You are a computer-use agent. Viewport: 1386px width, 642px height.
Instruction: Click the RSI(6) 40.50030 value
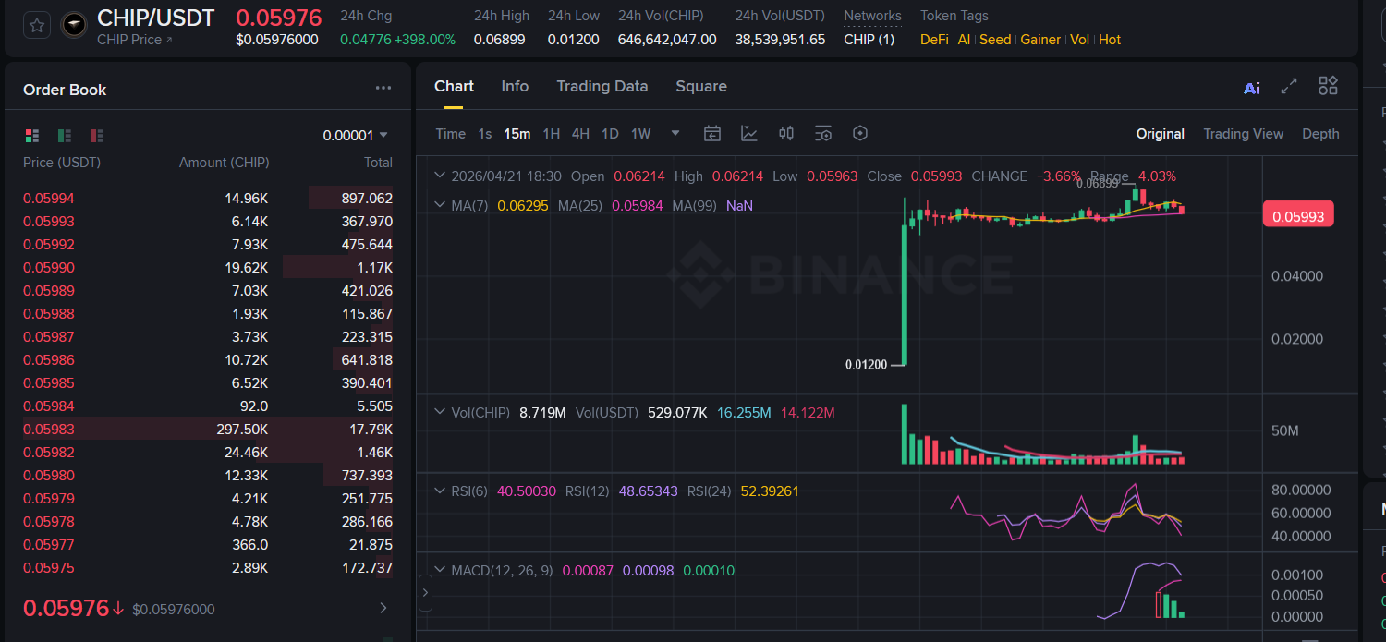[x=527, y=491]
